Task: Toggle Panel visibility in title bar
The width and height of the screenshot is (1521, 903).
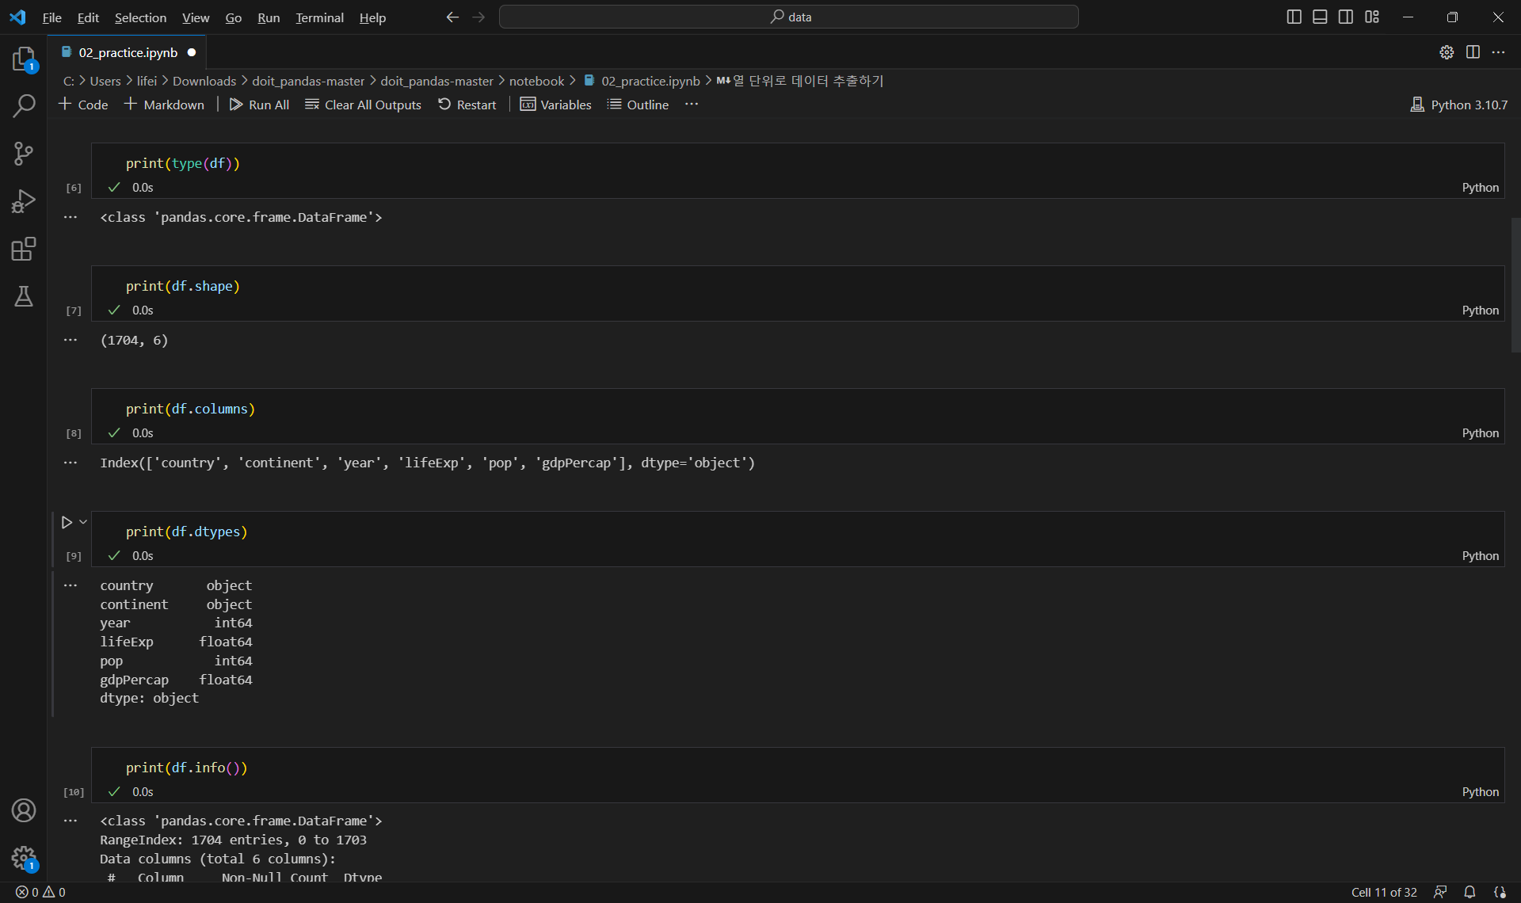Action: click(1320, 17)
